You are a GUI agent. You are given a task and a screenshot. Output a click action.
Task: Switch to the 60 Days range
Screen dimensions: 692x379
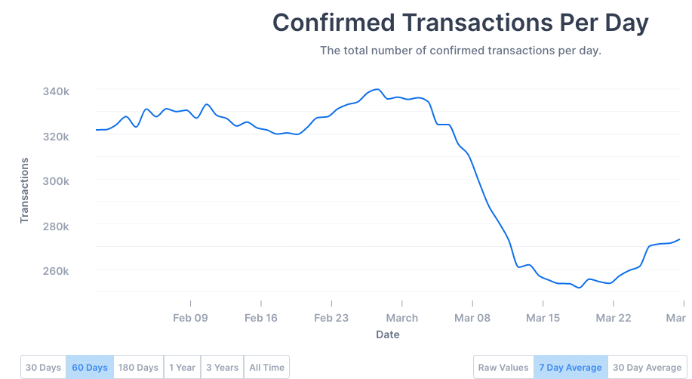point(90,368)
